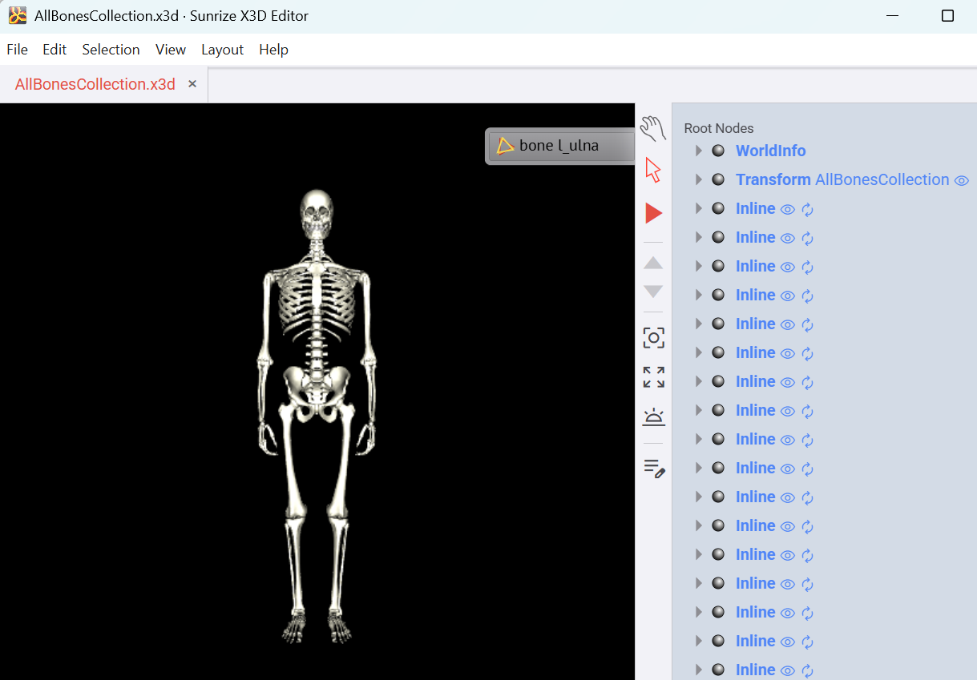This screenshot has height=680, width=977.
Task: Open the Selection menu
Action: coord(111,50)
